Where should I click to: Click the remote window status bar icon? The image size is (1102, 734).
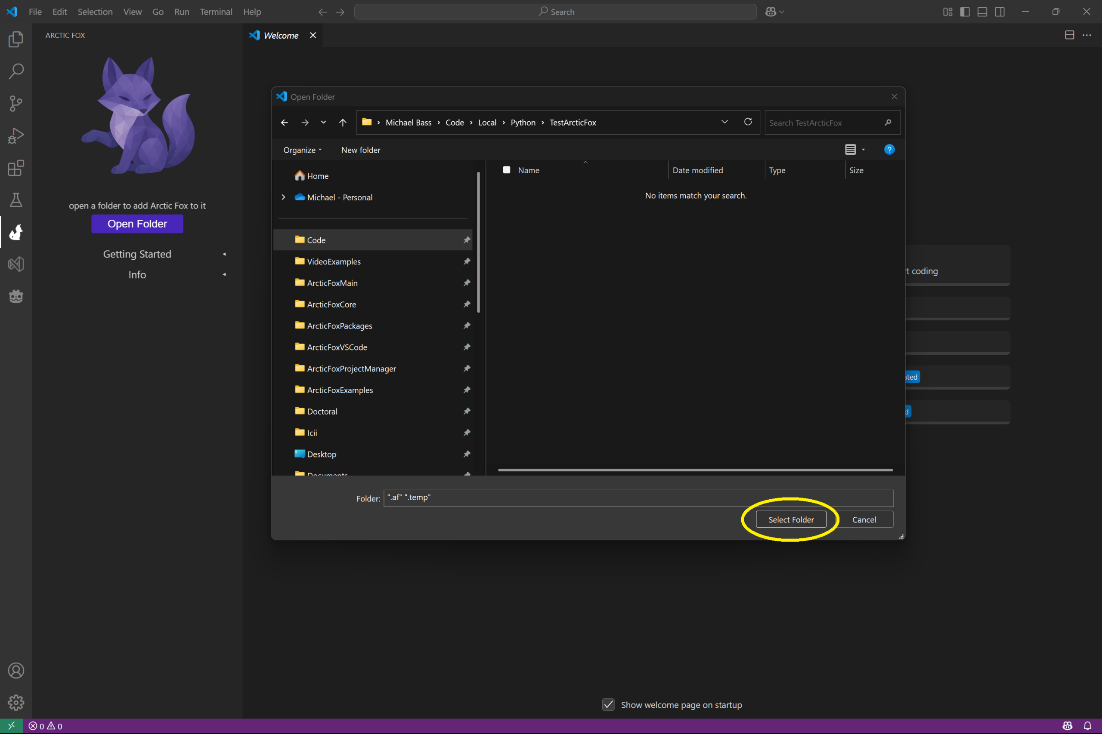tap(11, 726)
